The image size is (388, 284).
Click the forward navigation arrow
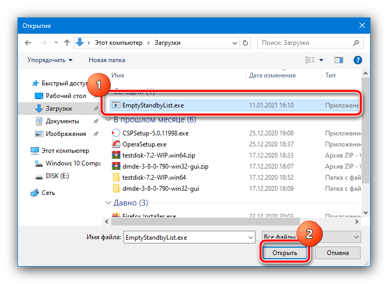click(x=43, y=43)
